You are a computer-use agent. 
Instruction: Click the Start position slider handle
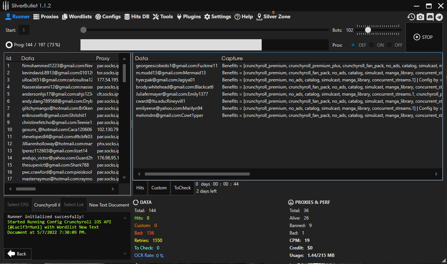point(83,30)
